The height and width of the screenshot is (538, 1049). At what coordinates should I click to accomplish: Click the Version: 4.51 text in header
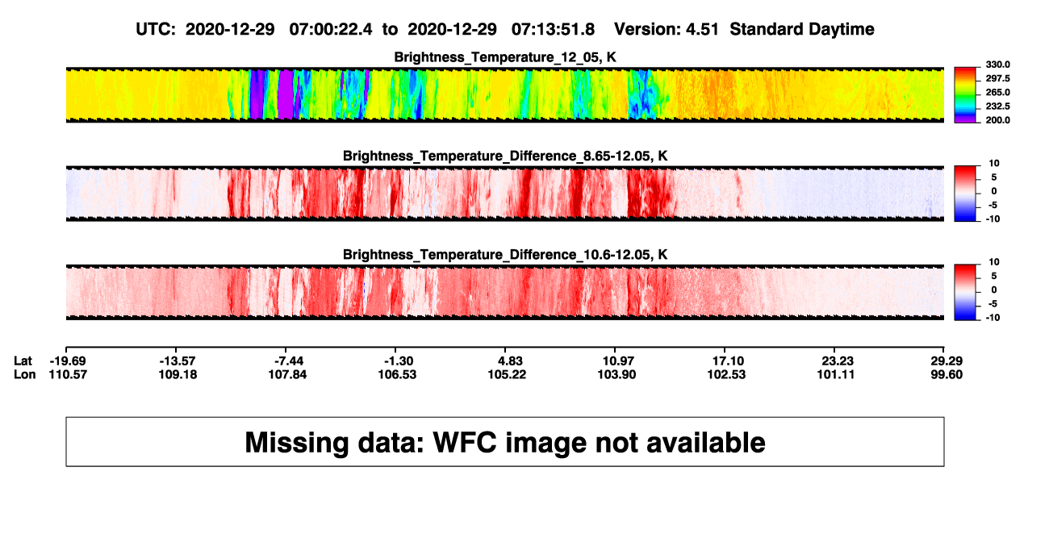coord(667,29)
